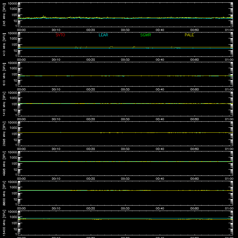This screenshot has height=238, width=238.
Task: Click 00:20 time label under 410 MHz plot
Action: pyautogui.click(x=91, y=60)
